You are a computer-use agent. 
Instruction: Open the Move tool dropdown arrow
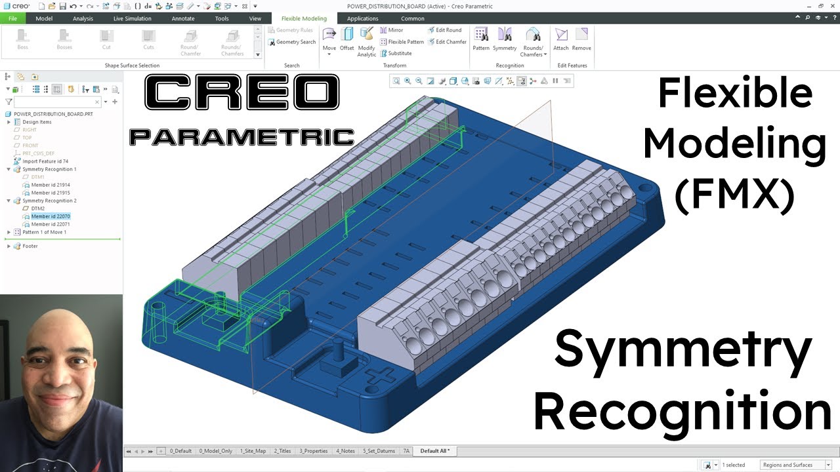click(329, 54)
